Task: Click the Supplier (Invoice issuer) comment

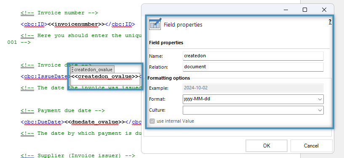Action: (x=78, y=156)
